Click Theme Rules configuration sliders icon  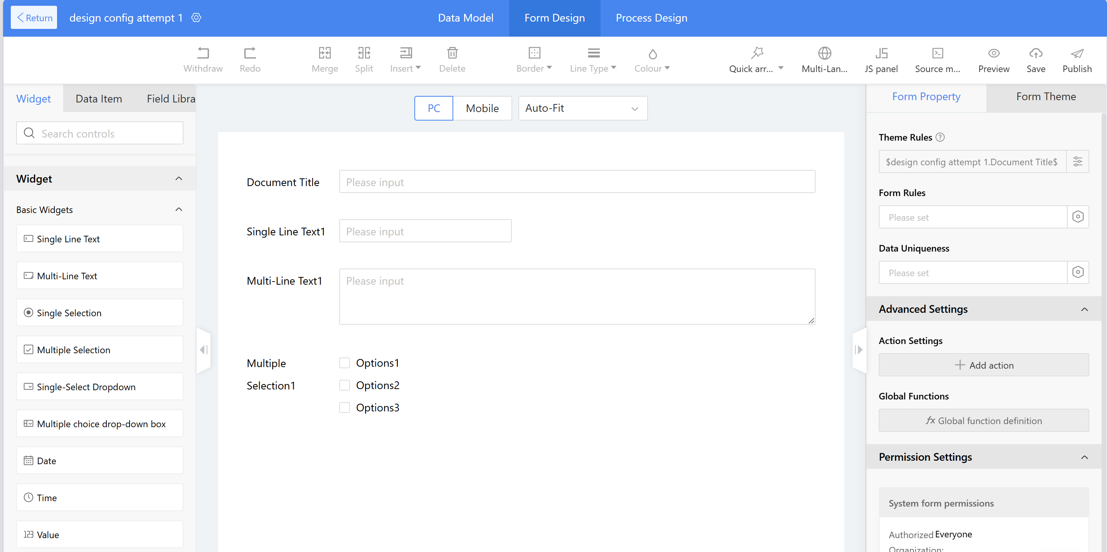click(1077, 161)
